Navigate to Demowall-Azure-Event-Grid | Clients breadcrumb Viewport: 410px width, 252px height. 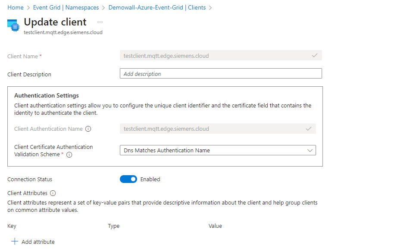(x=157, y=8)
